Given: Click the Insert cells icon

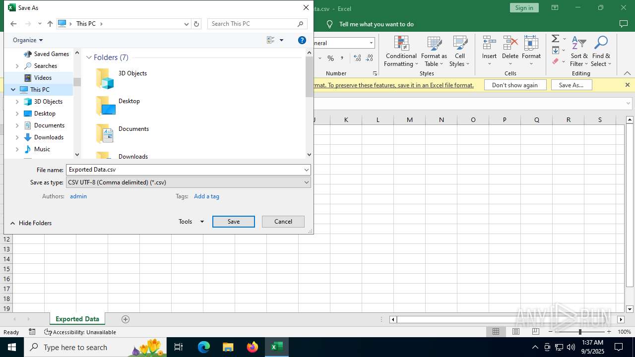Looking at the screenshot, I should [x=489, y=43].
